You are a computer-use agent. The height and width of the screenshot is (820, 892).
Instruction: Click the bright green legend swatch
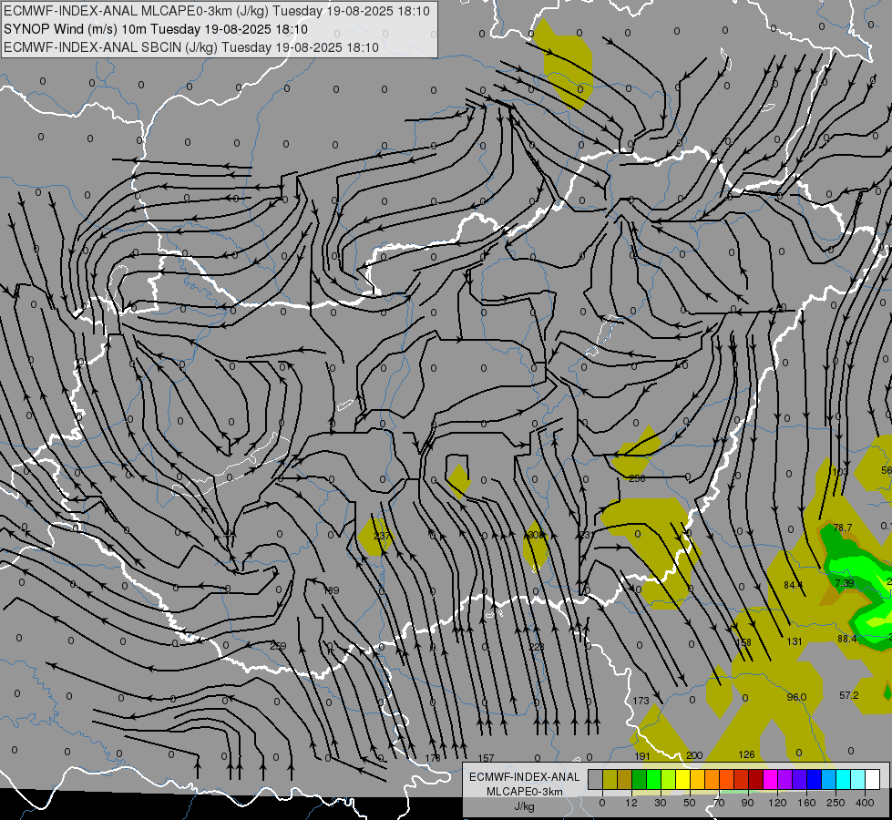click(x=653, y=779)
